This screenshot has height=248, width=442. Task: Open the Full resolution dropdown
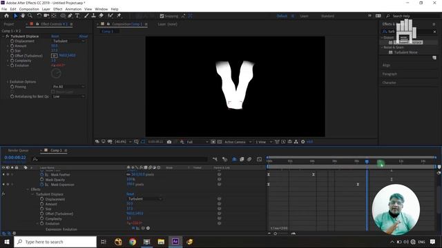pyautogui.click(x=198, y=142)
